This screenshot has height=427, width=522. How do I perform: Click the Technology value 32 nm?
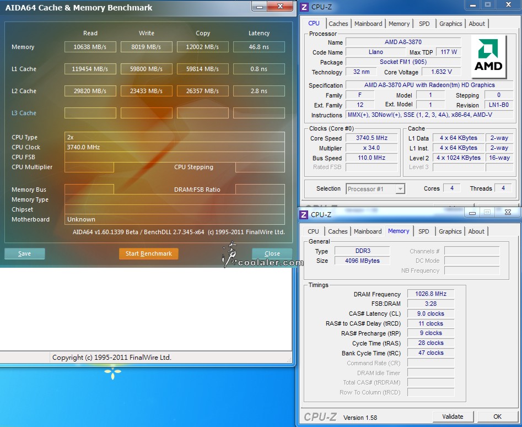[x=362, y=72]
